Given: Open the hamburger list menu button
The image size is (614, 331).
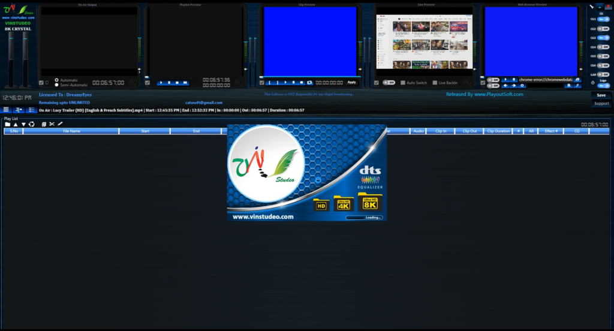Looking at the screenshot, I should (x=6, y=110).
